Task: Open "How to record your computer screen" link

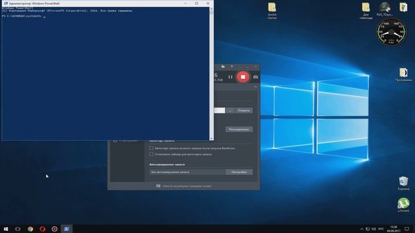Action: tap(187, 186)
